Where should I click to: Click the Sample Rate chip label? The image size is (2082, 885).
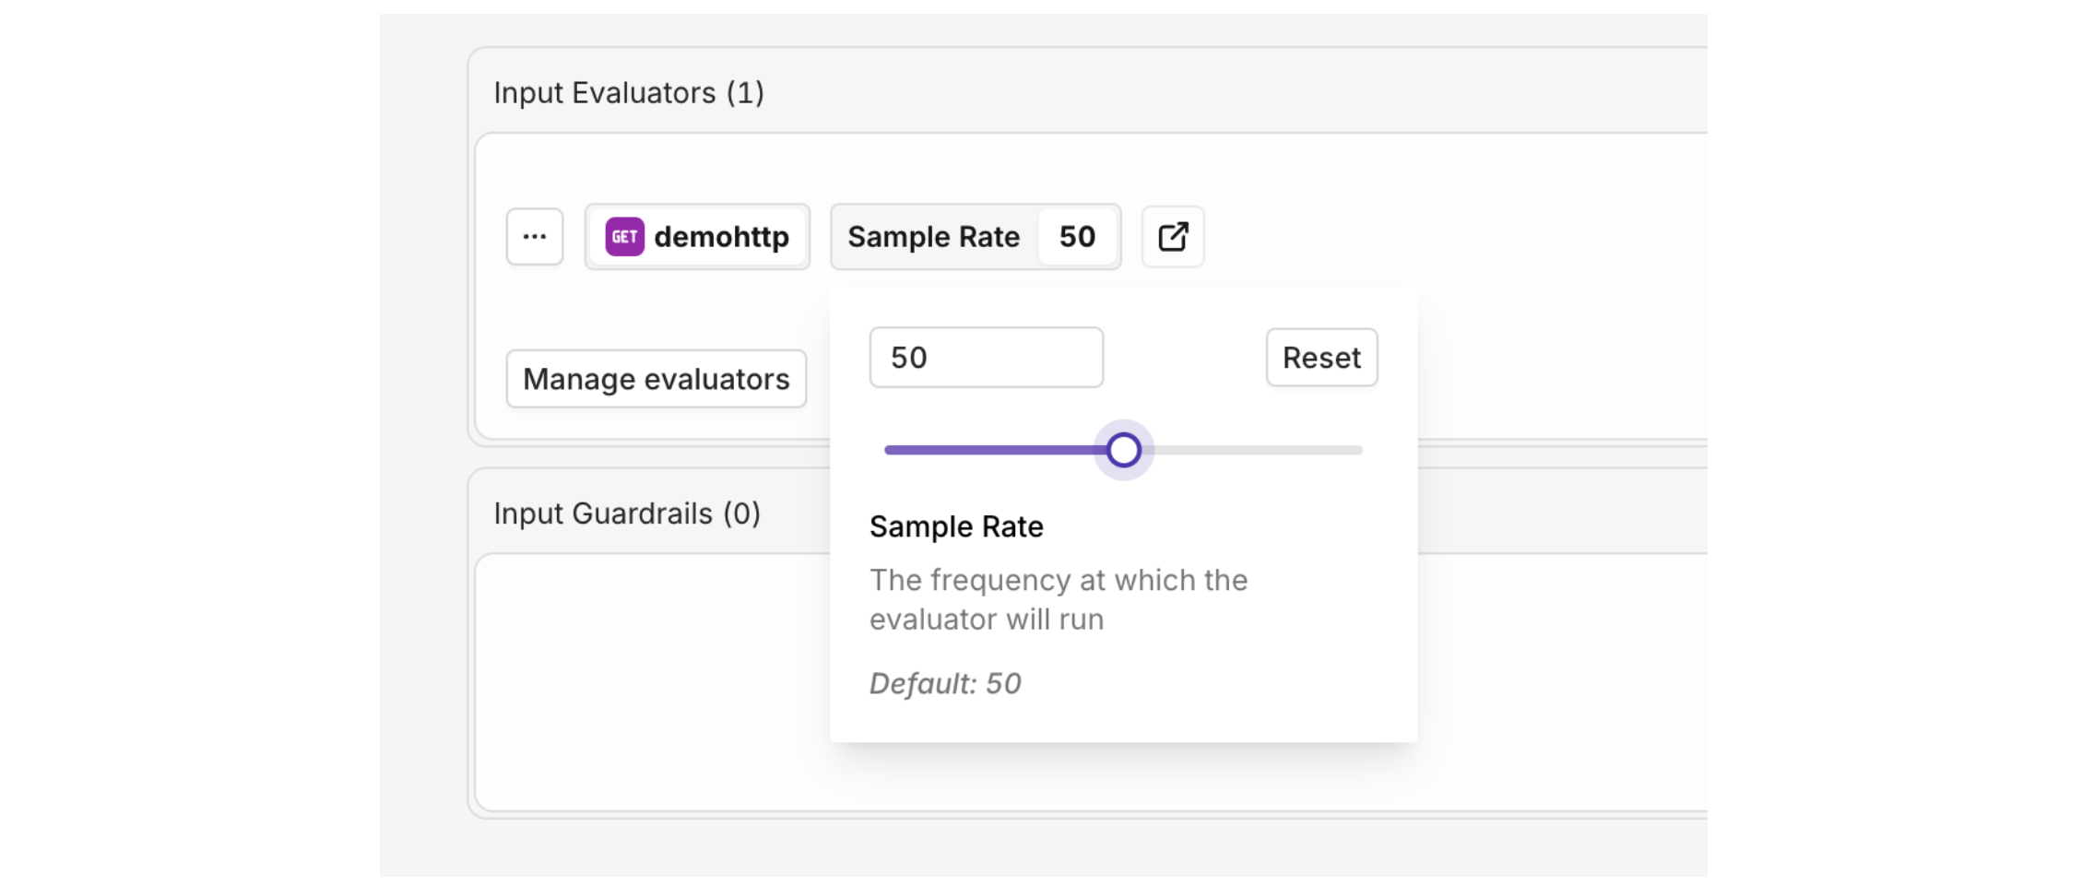coord(933,237)
